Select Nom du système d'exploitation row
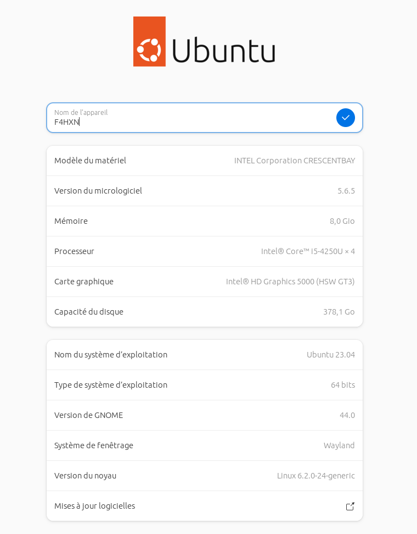 pos(205,355)
